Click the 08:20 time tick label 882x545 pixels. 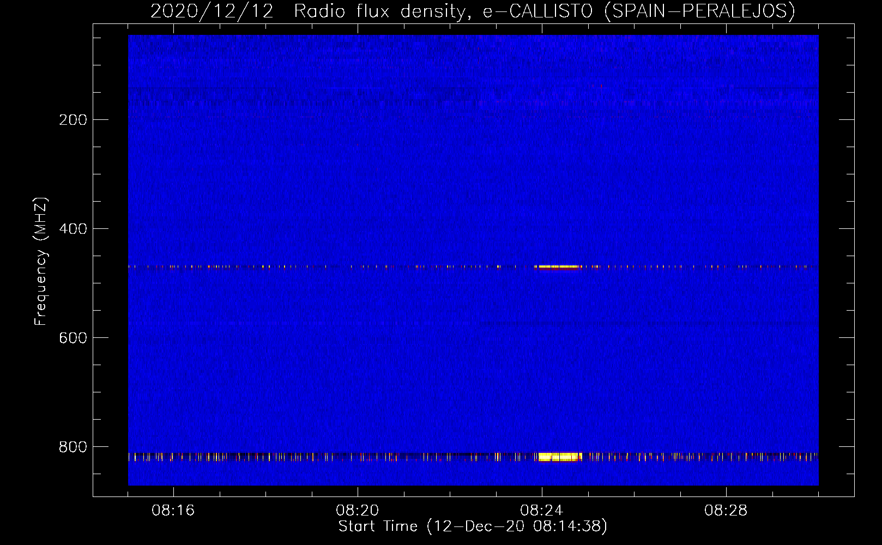pos(358,511)
